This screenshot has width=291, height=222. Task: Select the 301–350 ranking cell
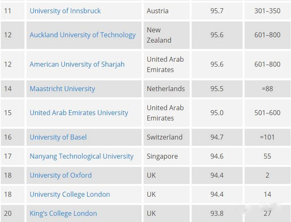tap(267, 11)
